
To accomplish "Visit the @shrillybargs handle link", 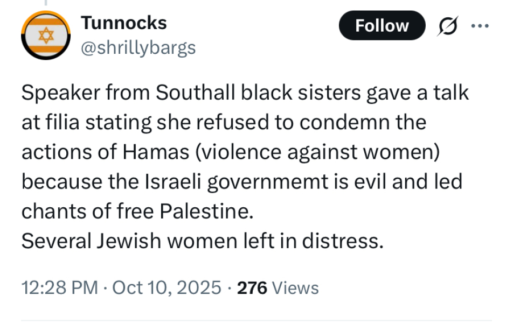I will tap(138, 48).
